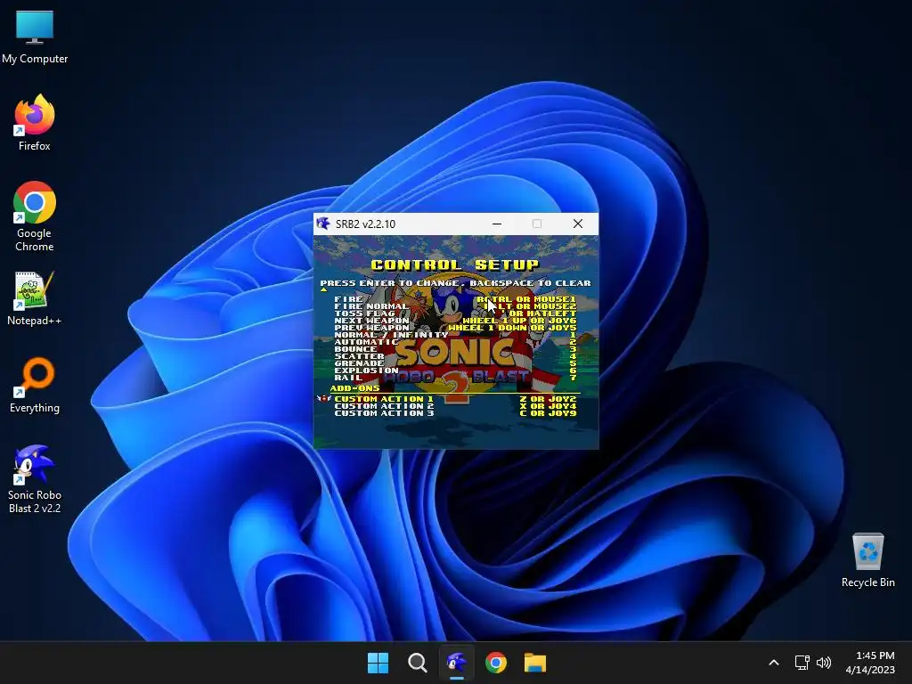Click the SRB2 v2.2.10 window title

[x=365, y=224]
